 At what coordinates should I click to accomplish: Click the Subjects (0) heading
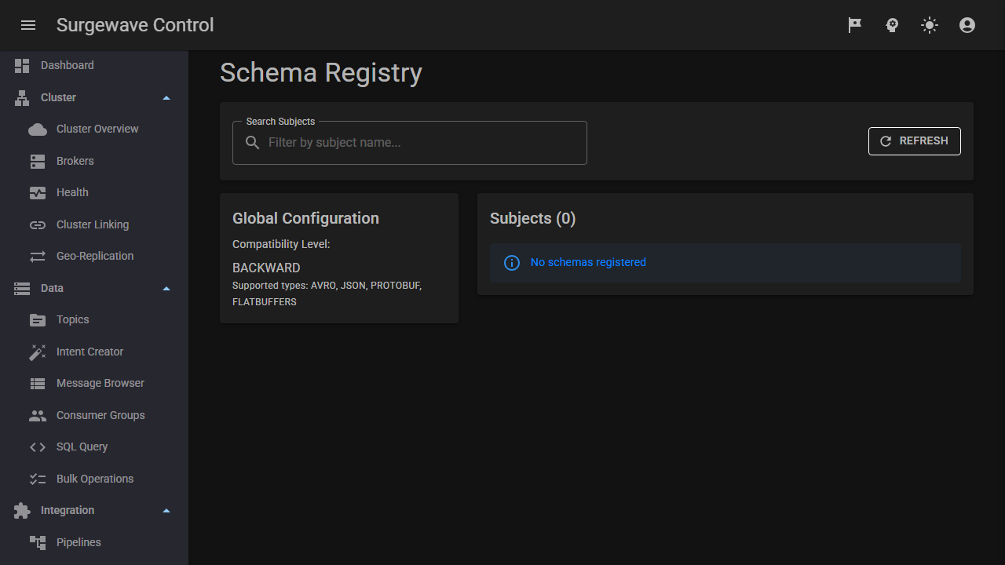click(x=533, y=218)
